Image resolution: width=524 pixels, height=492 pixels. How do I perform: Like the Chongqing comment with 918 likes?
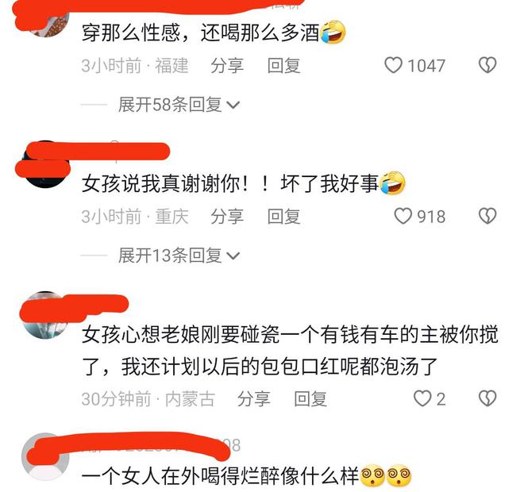[403, 216]
